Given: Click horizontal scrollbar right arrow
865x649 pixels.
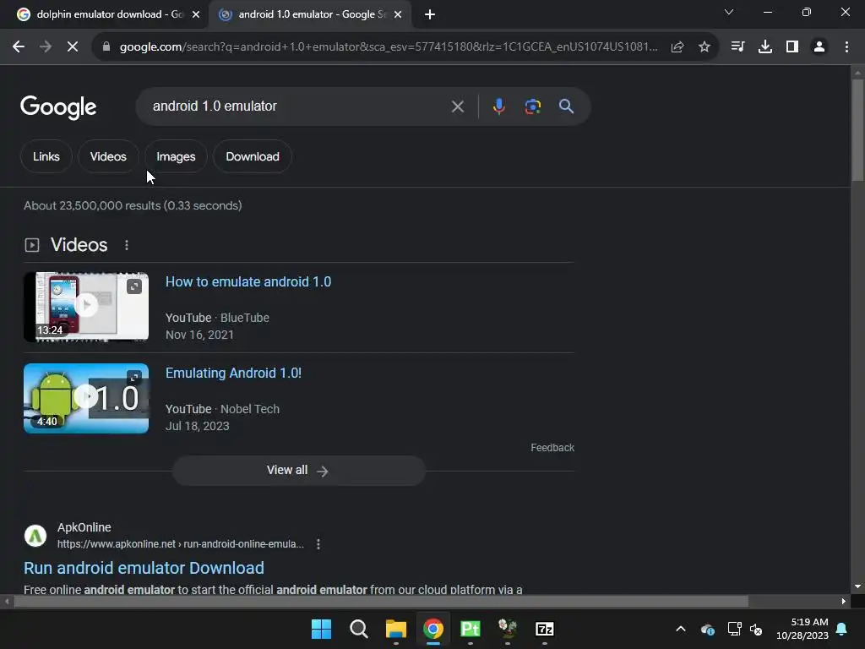Looking at the screenshot, I should pos(844,601).
